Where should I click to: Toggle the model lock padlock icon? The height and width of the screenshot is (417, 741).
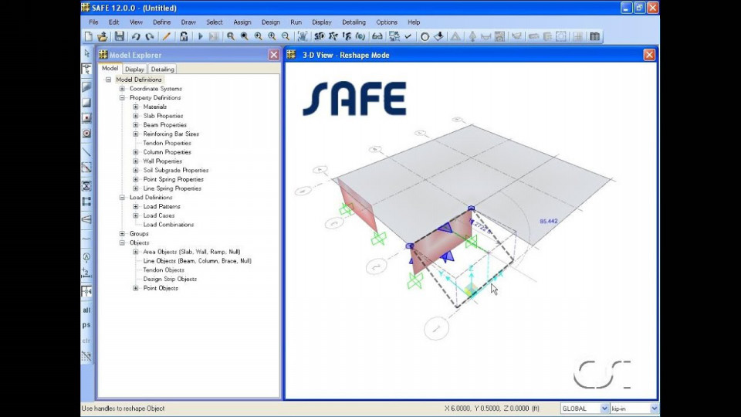coord(184,36)
